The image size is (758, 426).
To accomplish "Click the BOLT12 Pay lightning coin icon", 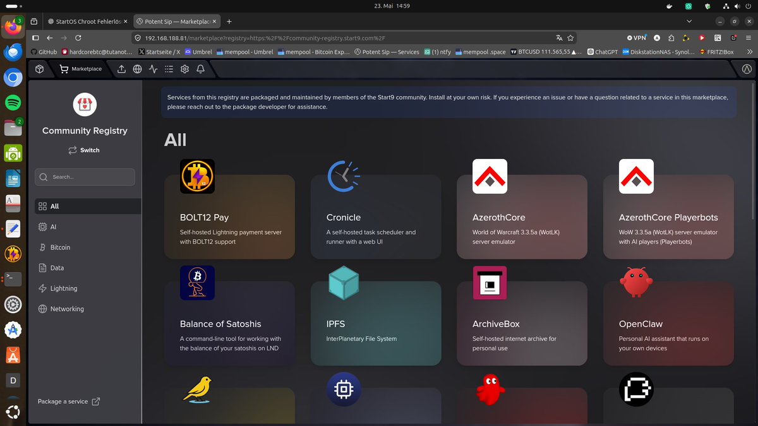I will 197,176.
